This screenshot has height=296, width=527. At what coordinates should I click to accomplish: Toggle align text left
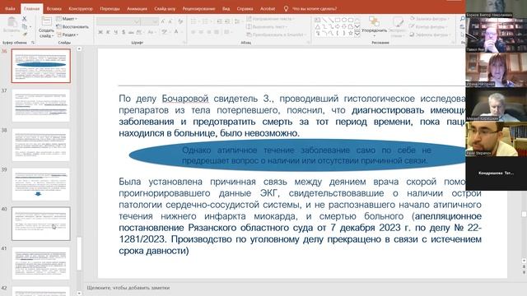[x=194, y=32]
